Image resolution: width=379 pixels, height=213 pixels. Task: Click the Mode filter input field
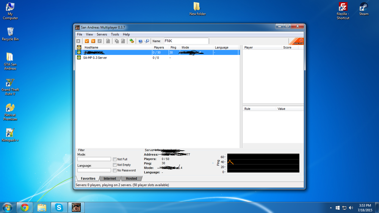94,159
